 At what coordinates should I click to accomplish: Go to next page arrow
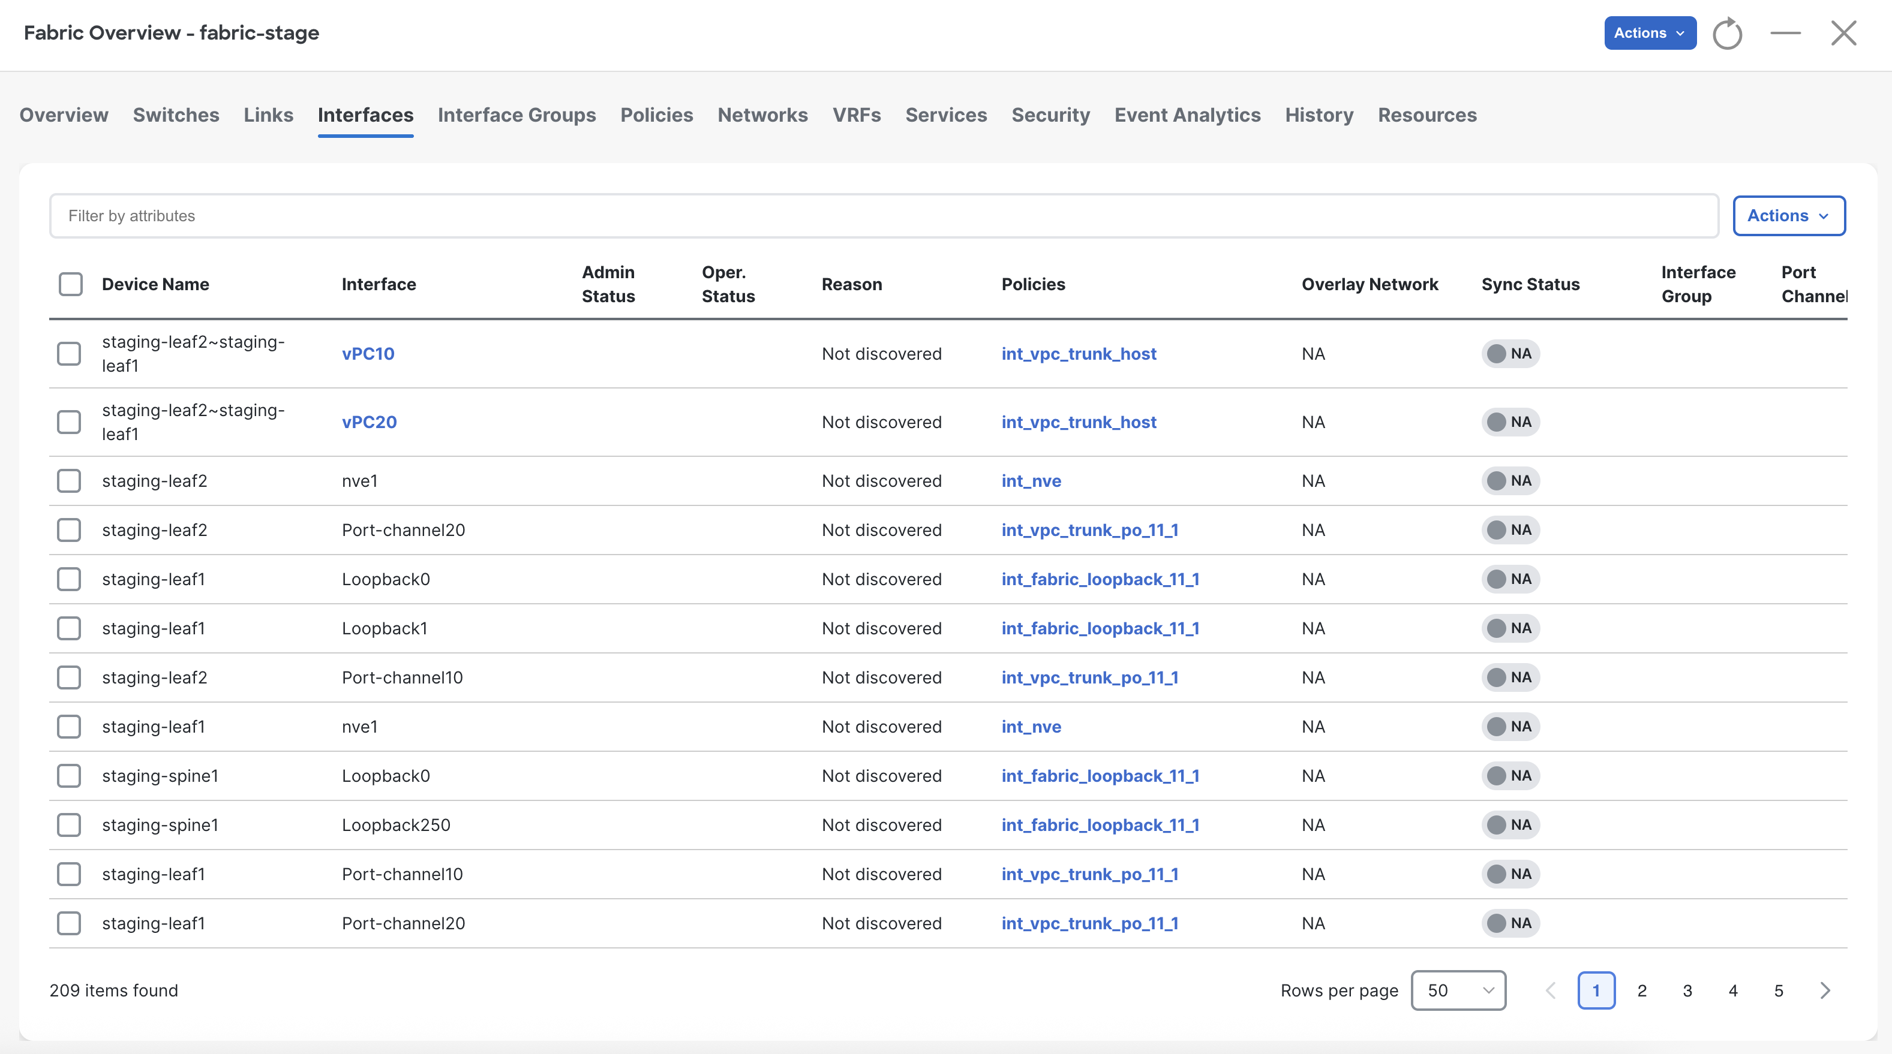click(1825, 990)
